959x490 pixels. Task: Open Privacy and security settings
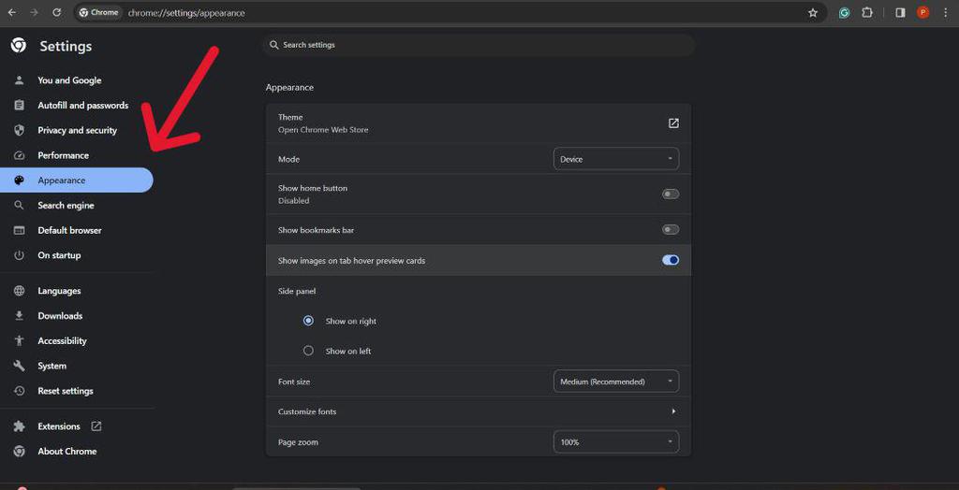77,131
